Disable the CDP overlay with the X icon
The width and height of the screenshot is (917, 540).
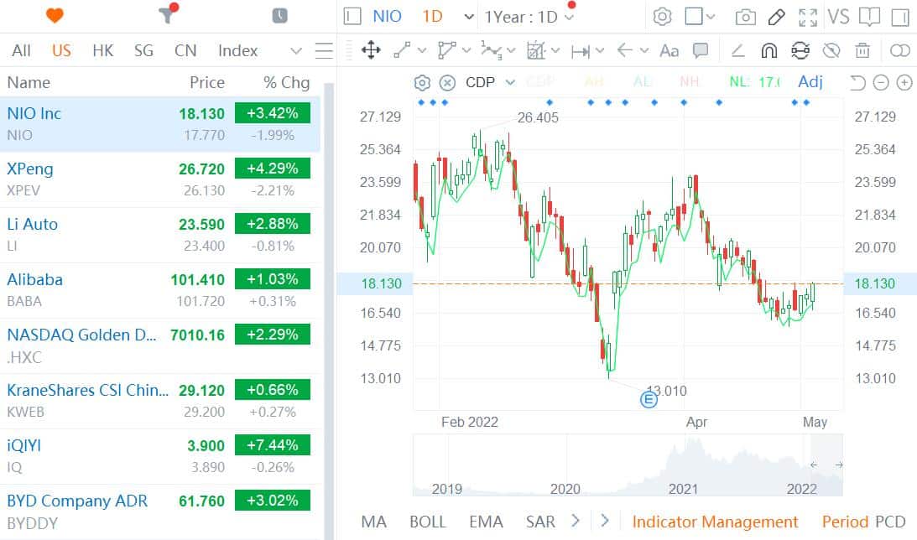pos(445,82)
